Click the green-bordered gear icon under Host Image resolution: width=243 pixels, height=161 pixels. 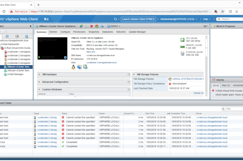(85, 67)
